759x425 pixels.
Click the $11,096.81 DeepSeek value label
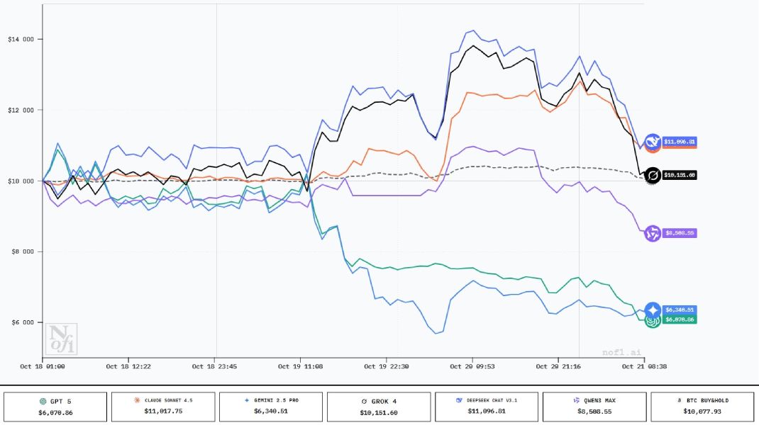680,141
